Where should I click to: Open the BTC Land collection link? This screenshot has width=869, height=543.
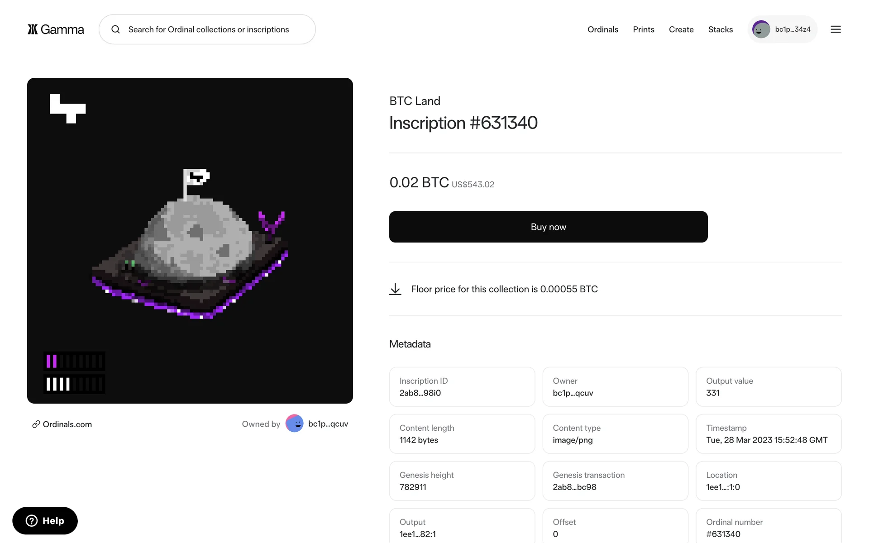click(415, 101)
